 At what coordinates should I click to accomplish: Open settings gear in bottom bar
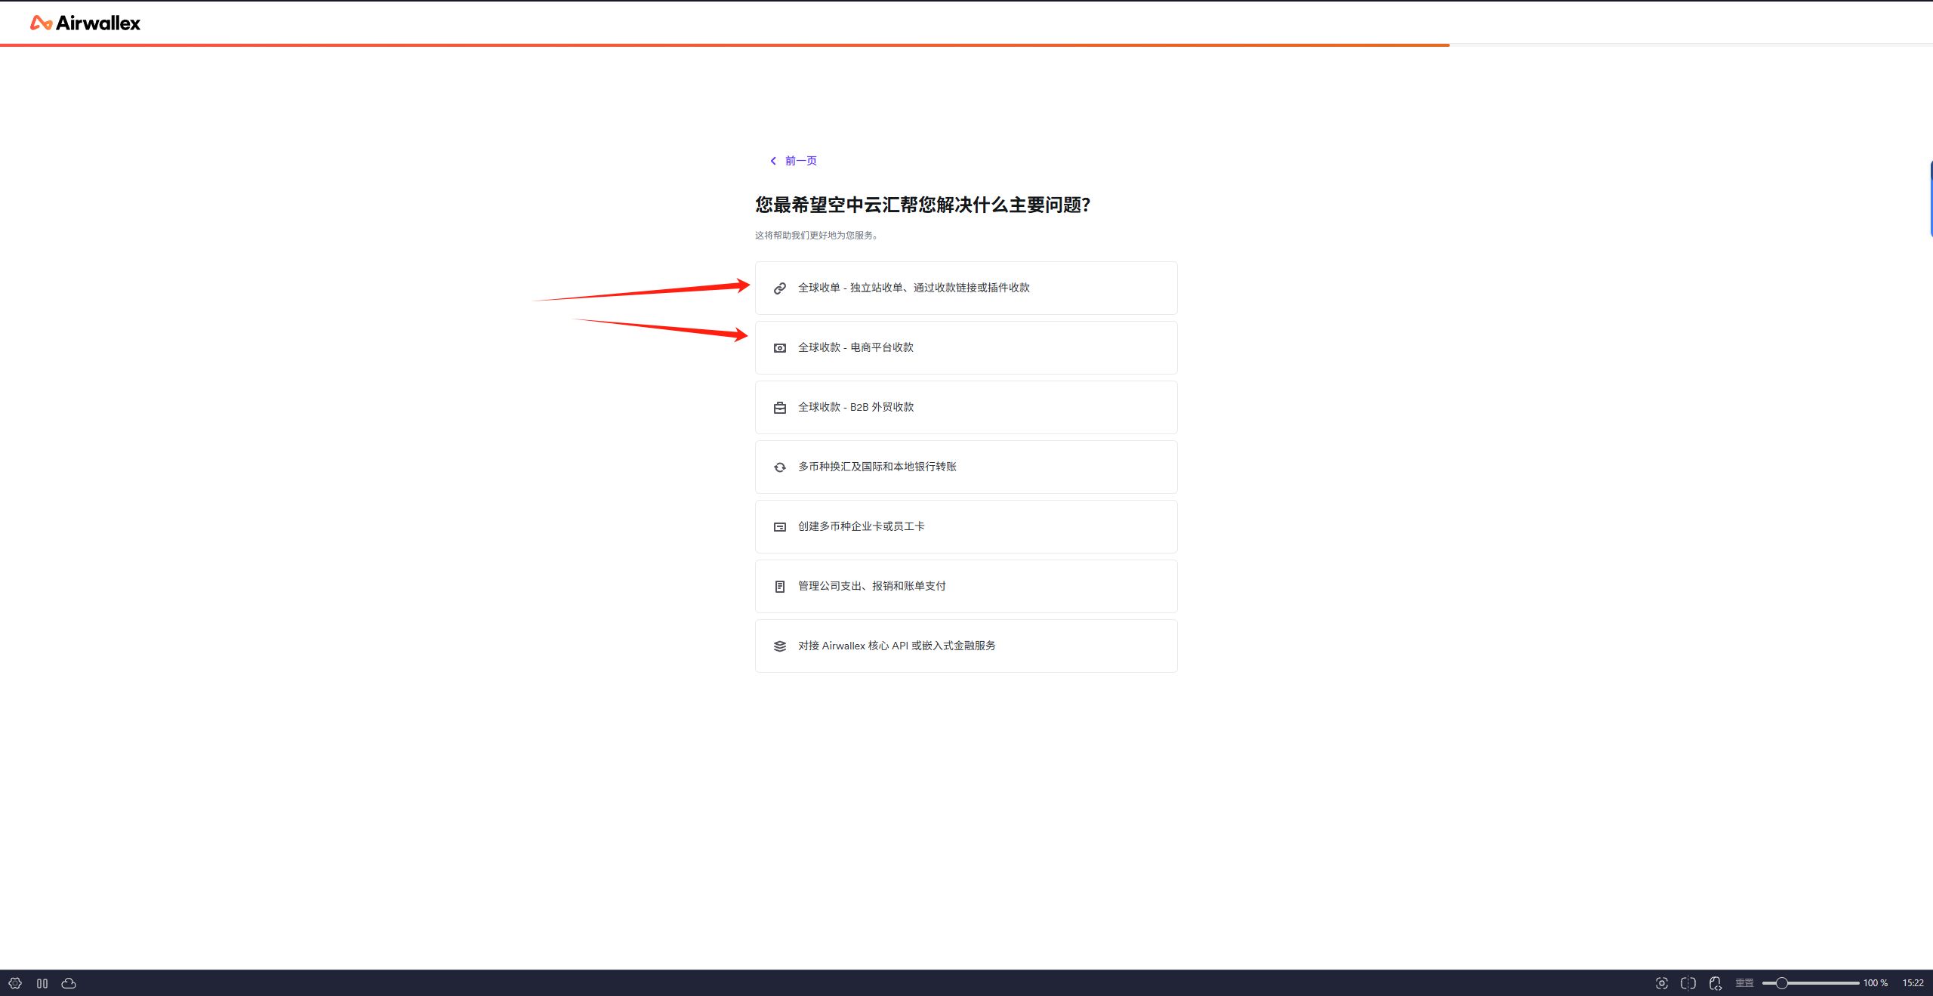15,983
